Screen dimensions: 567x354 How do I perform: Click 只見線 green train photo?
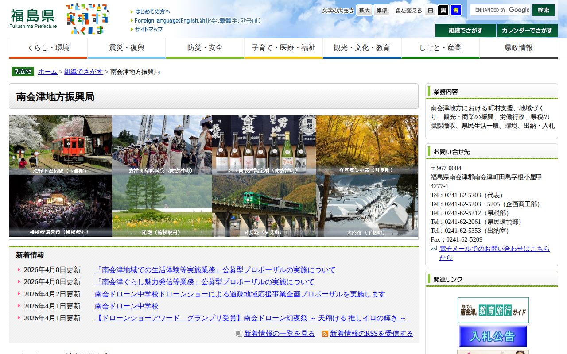pos(264,206)
